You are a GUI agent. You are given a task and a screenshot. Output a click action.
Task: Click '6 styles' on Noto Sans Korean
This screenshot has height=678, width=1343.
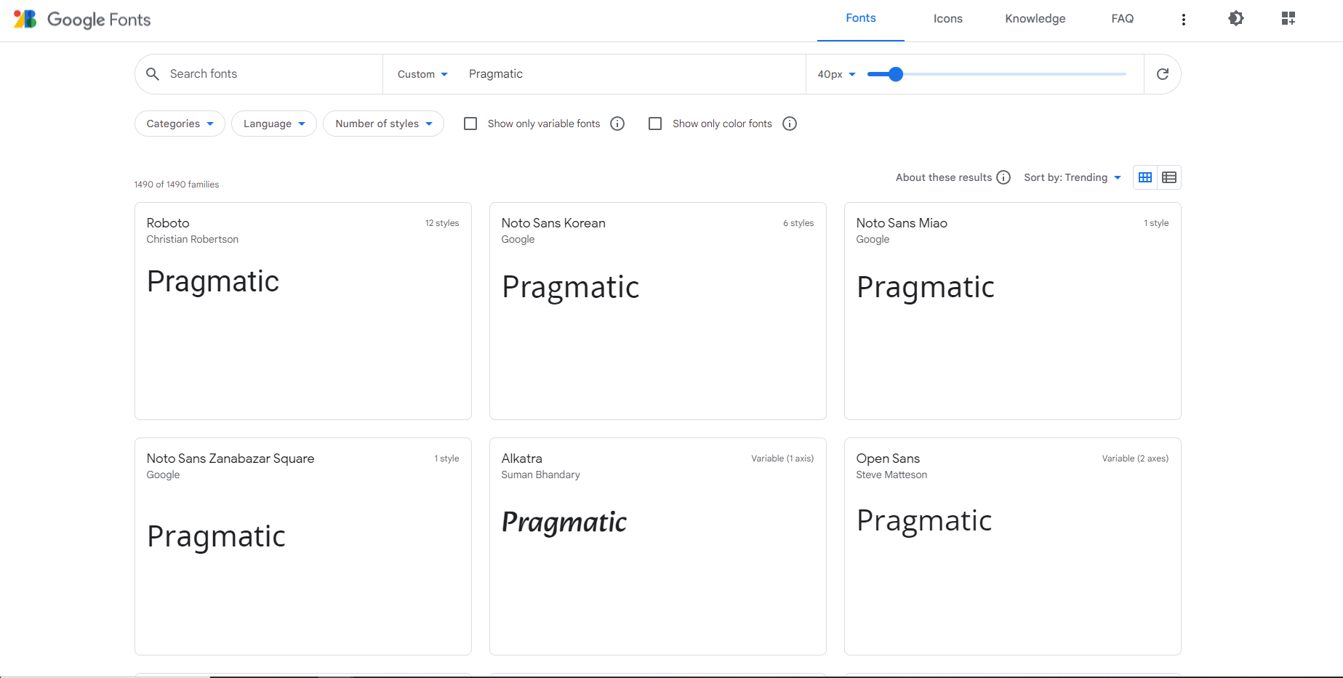(798, 223)
